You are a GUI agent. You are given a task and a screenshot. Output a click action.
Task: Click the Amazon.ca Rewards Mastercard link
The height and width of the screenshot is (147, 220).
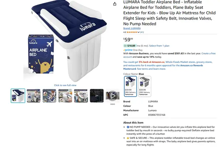pos(163,67)
